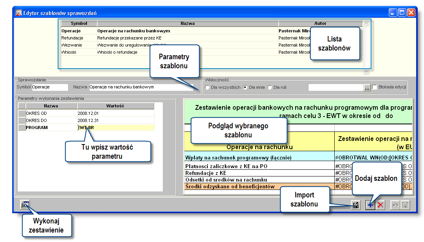
Task: Delete the template using the red X icon
Action: click(380, 205)
